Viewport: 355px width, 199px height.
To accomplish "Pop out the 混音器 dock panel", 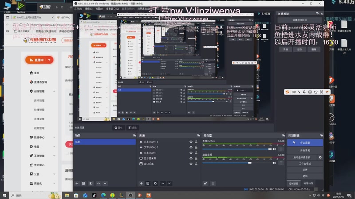I will pos(283,135).
